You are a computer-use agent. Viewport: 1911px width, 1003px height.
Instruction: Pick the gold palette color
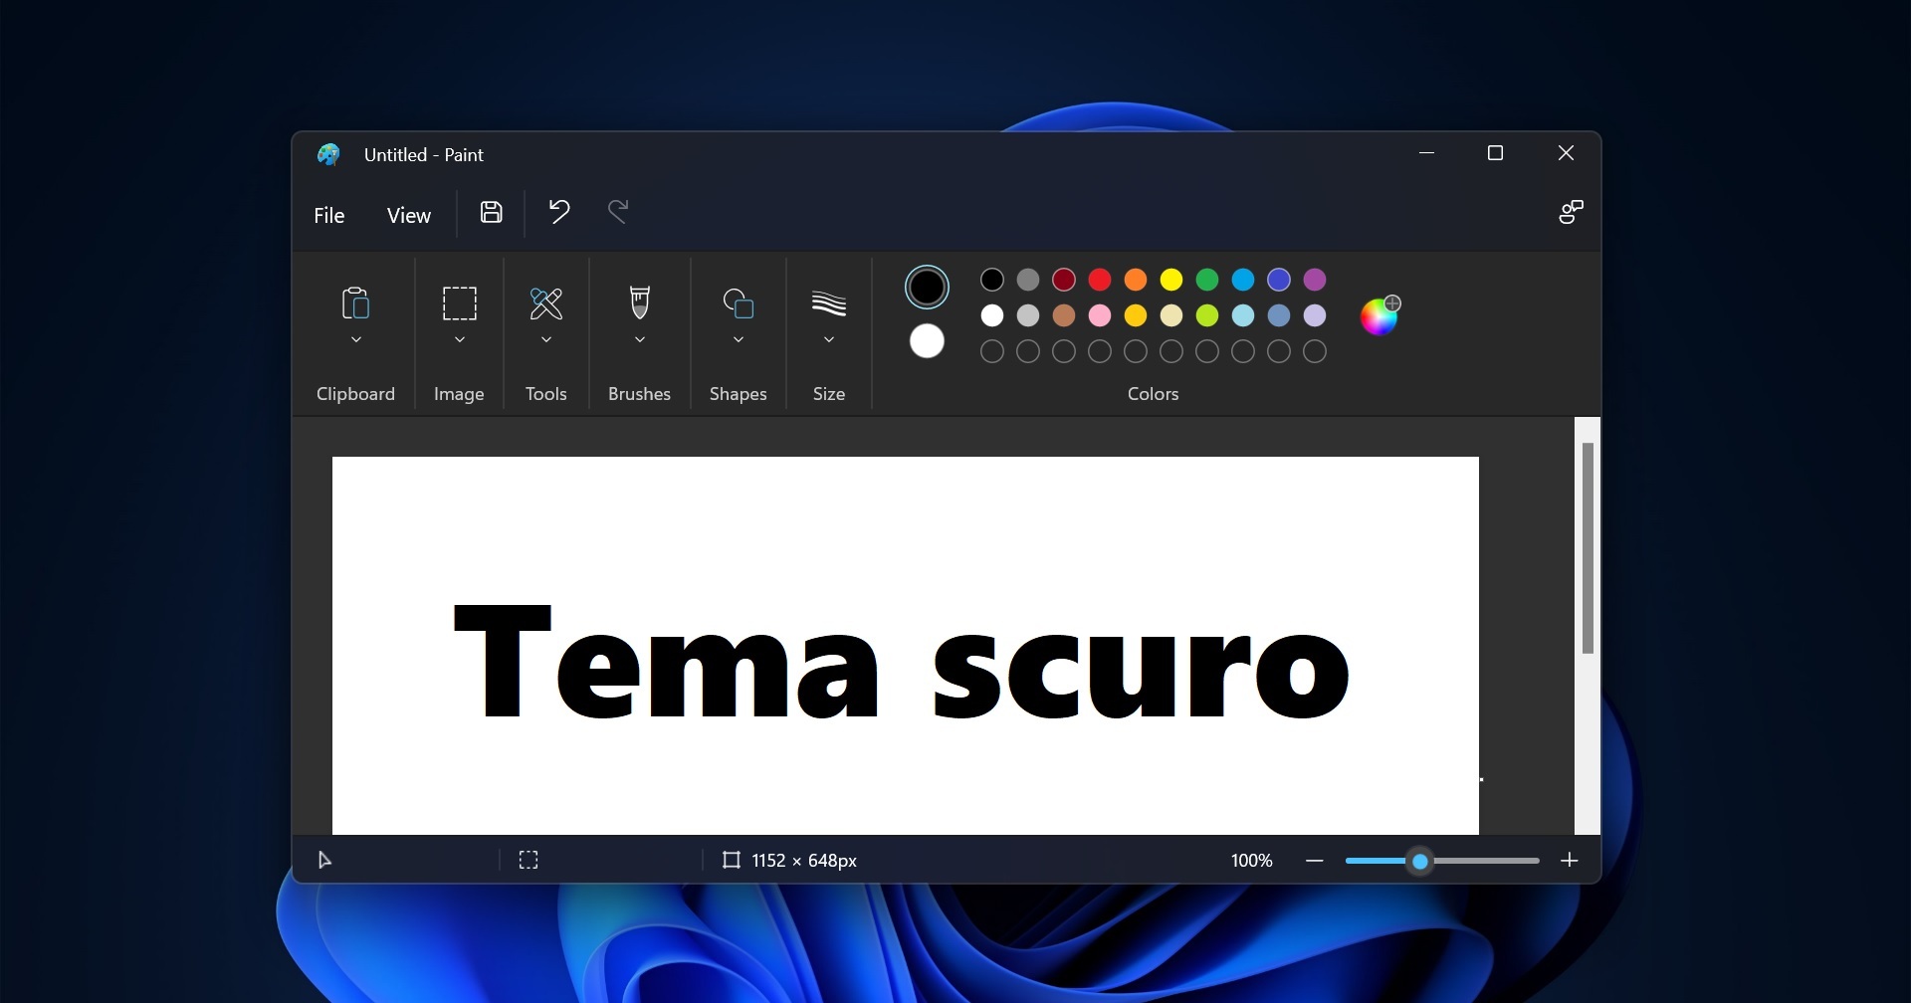(1136, 315)
